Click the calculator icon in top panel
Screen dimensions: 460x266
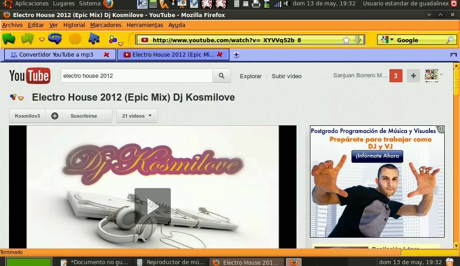pos(153,4)
